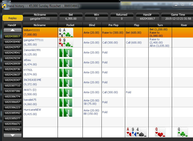This screenshot has height=141, width=193.
Task: Click the Hand# value 6820430817 in summary
Action: [x=147, y=19]
